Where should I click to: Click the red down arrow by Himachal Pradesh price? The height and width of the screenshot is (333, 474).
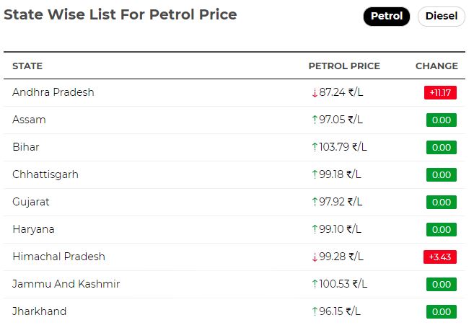point(315,257)
